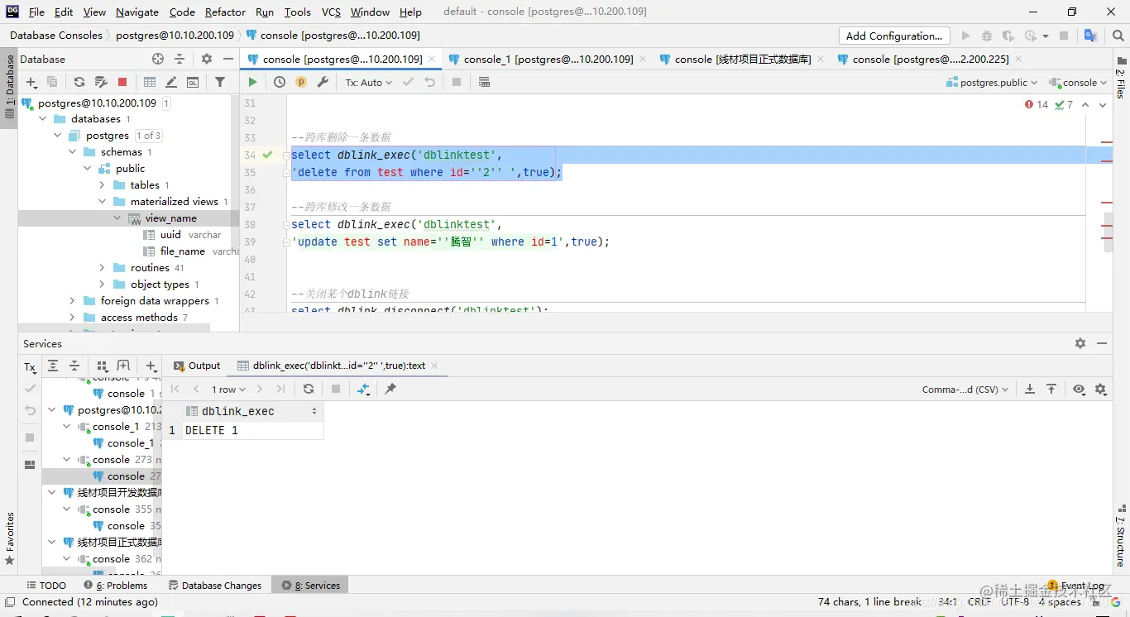This screenshot has width=1130, height=617.
Task: Expand all services tree nodes
Action: (53, 366)
